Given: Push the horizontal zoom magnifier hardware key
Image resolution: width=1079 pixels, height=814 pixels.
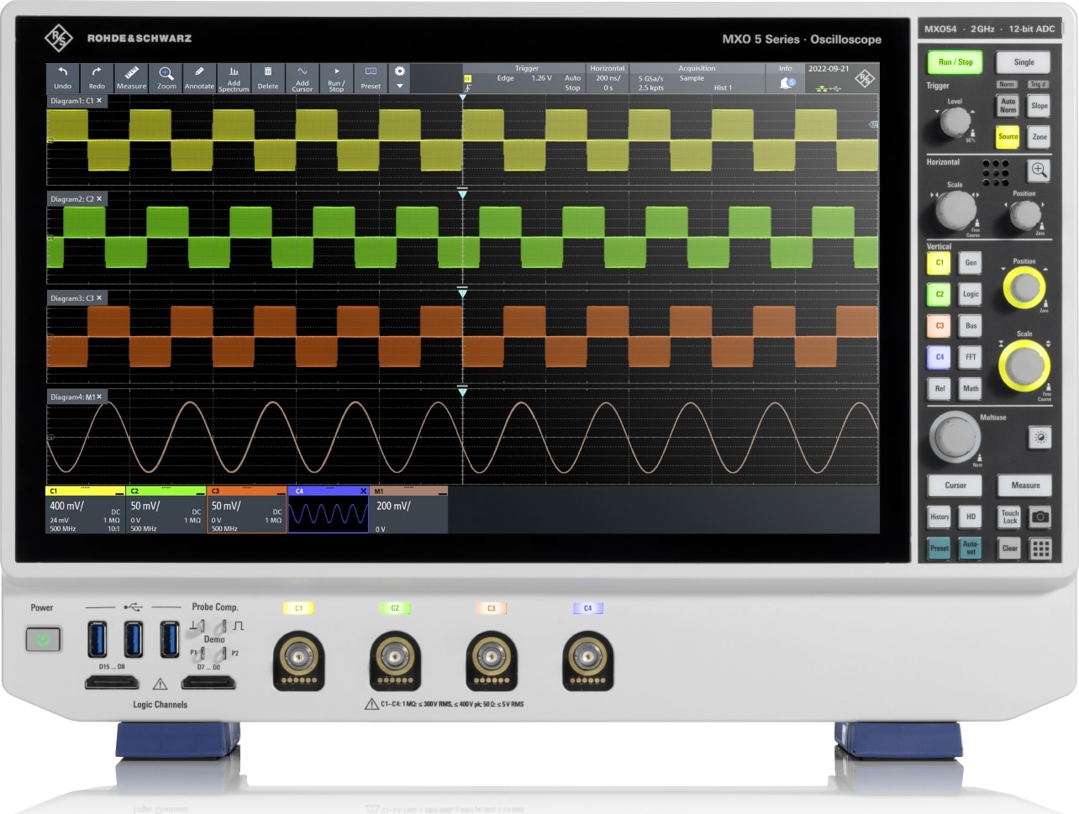Looking at the screenshot, I should coord(1040,171).
